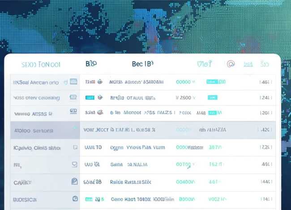
Task: Select the 'ICanvio Clinis' sidebar row
Action: click(45, 148)
